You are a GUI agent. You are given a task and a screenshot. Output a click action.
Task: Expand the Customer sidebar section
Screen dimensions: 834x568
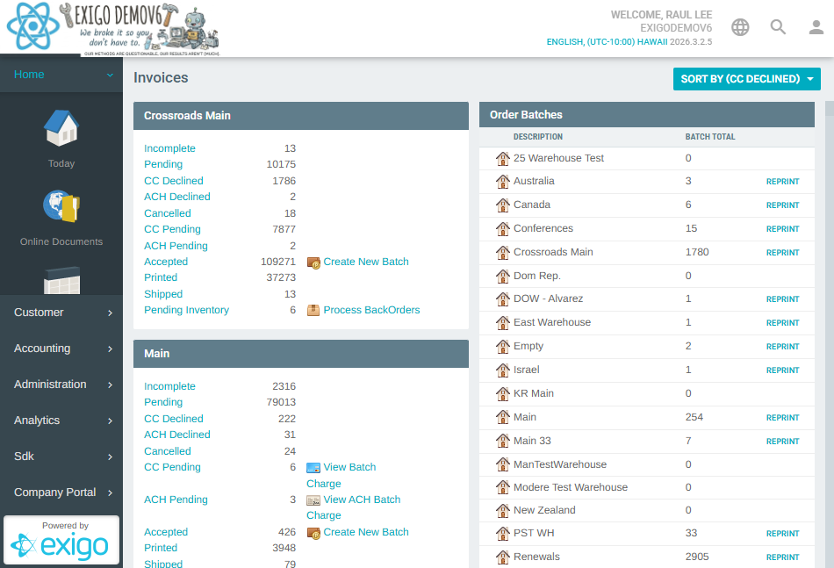point(39,312)
